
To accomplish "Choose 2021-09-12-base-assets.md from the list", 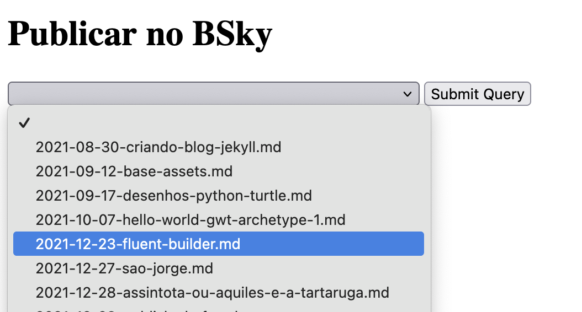I will (134, 171).
